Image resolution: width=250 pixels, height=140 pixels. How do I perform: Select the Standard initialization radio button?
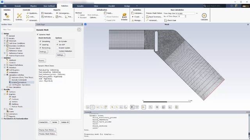click(x=79, y=17)
